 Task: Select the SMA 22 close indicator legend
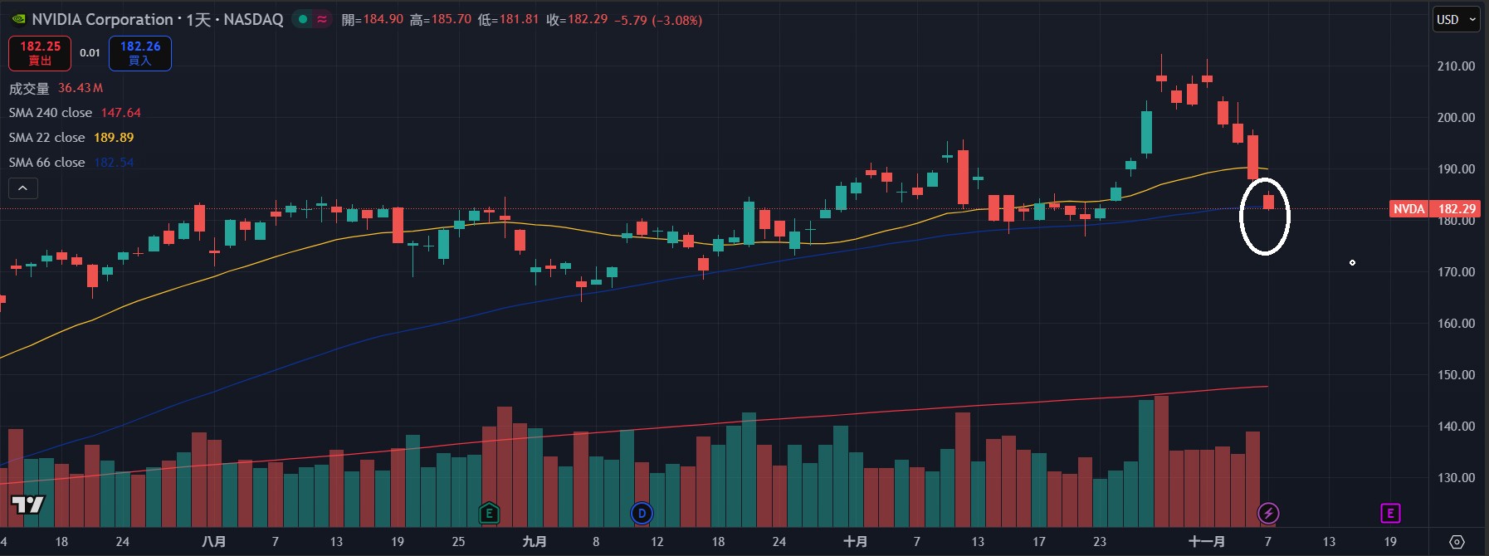point(47,138)
